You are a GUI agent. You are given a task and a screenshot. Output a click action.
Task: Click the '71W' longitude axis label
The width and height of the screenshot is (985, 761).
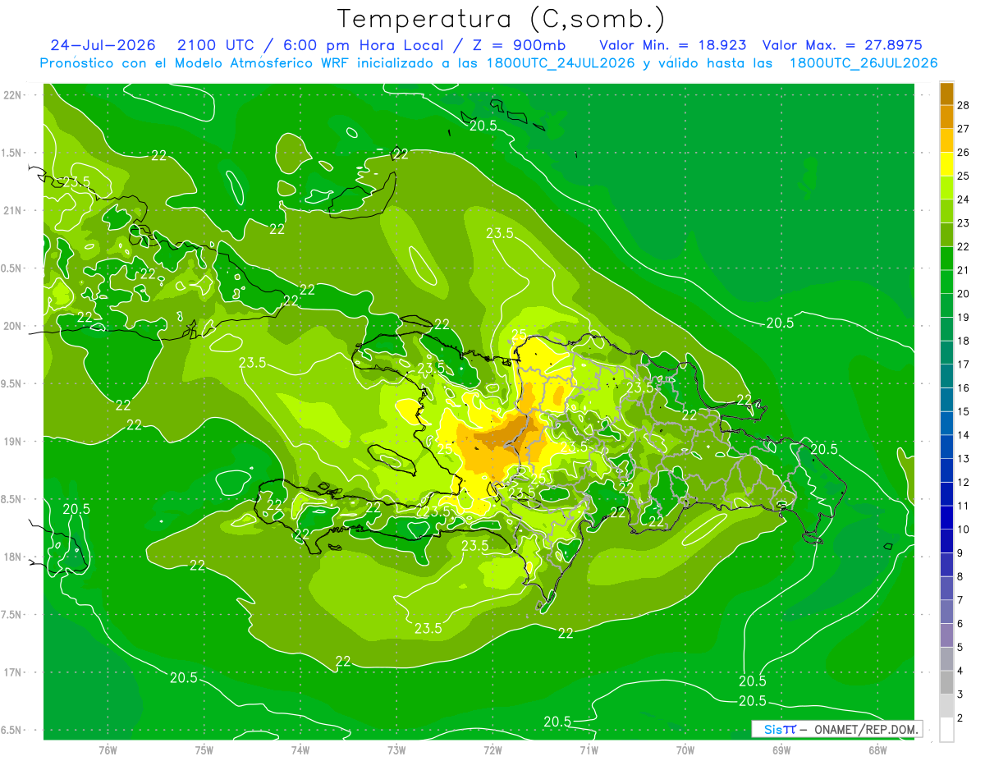click(589, 750)
